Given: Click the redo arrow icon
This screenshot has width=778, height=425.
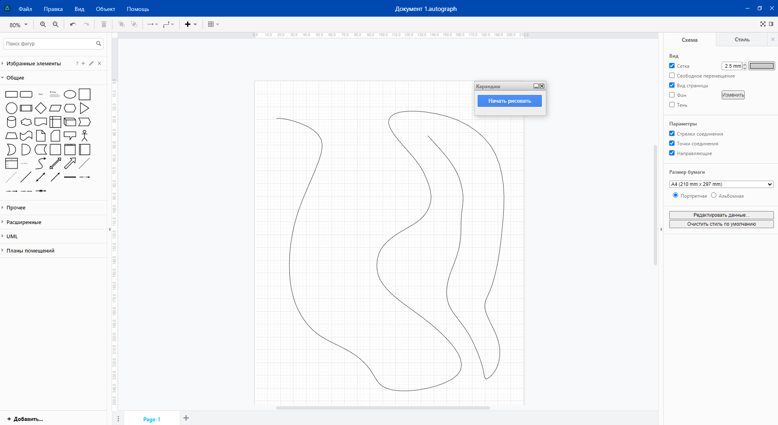Looking at the screenshot, I should 86,24.
